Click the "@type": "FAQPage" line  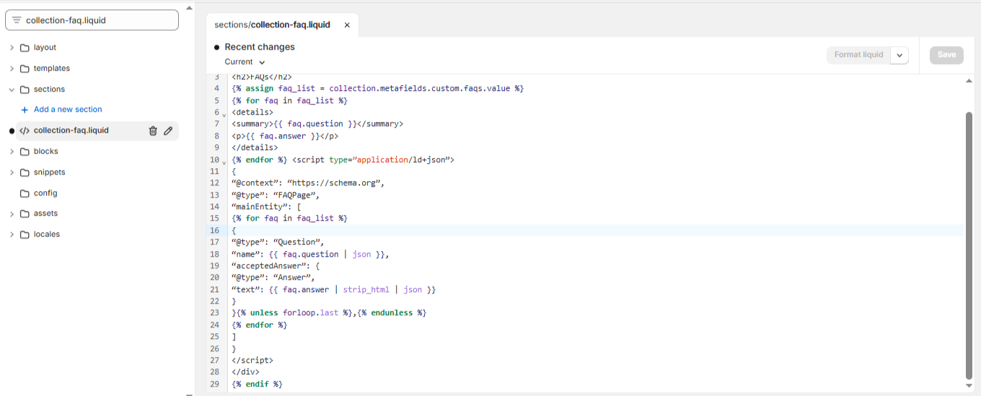pos(275,195)
